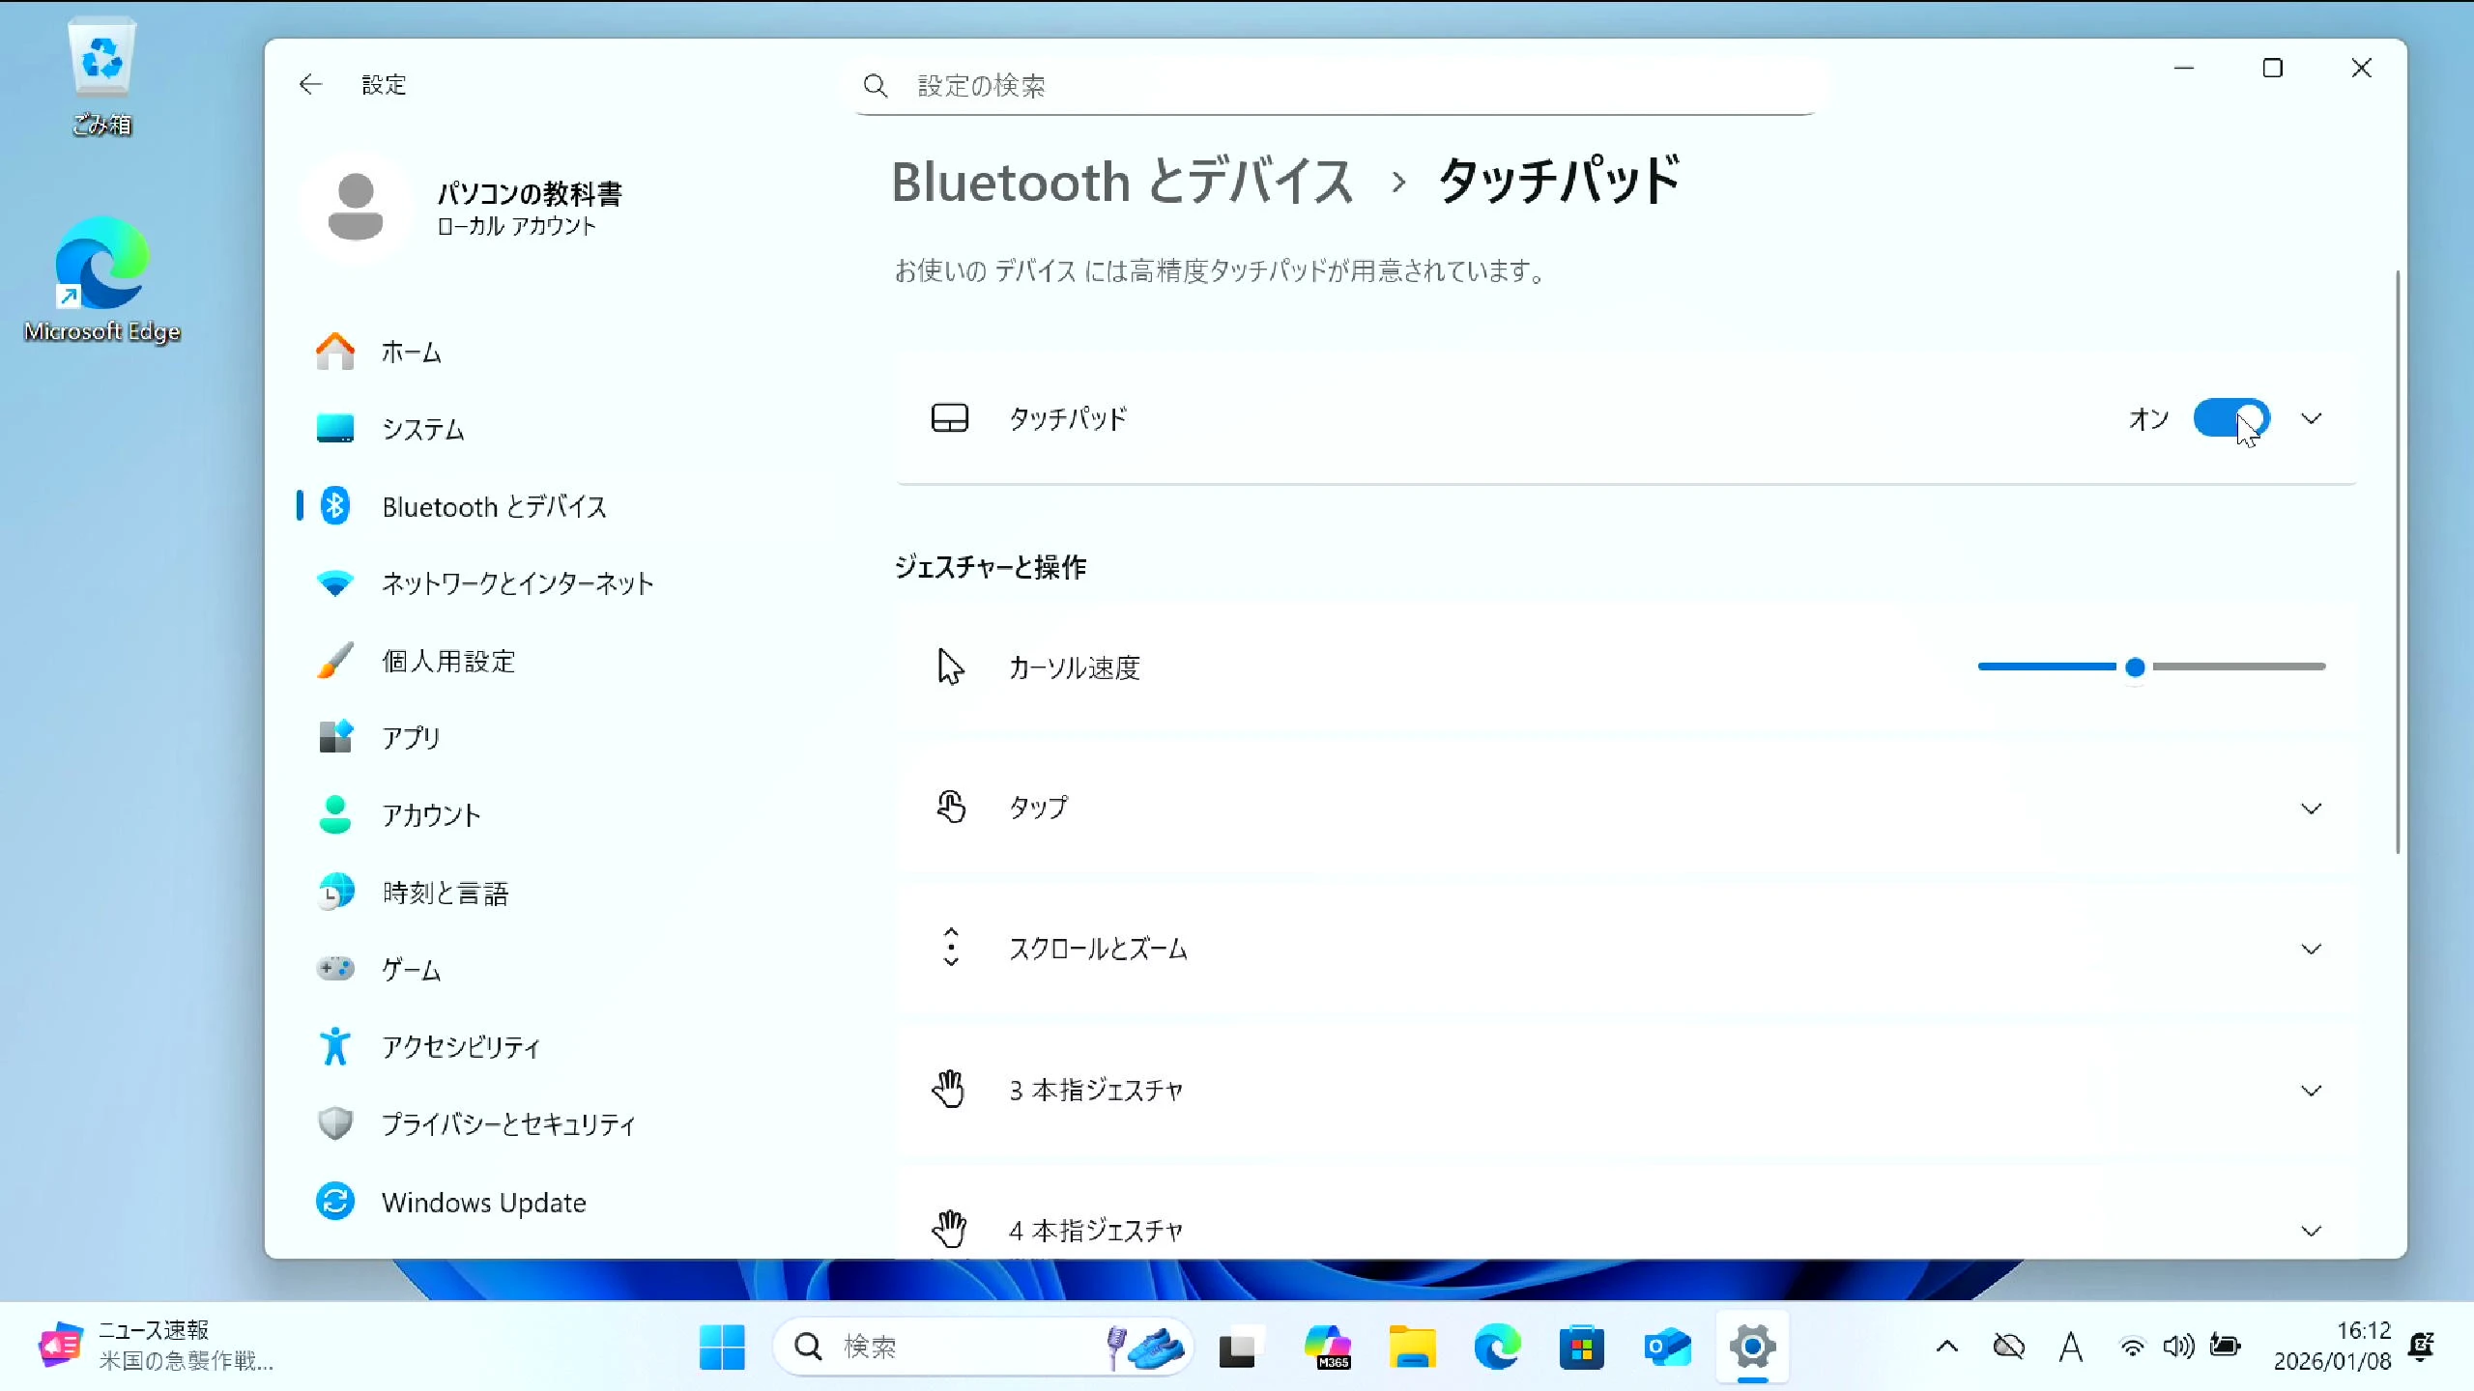Viewport: 2474px width, 1391px height.
Task: Open 個人用設定 brush icon item
Action: [x=447, y=662]
